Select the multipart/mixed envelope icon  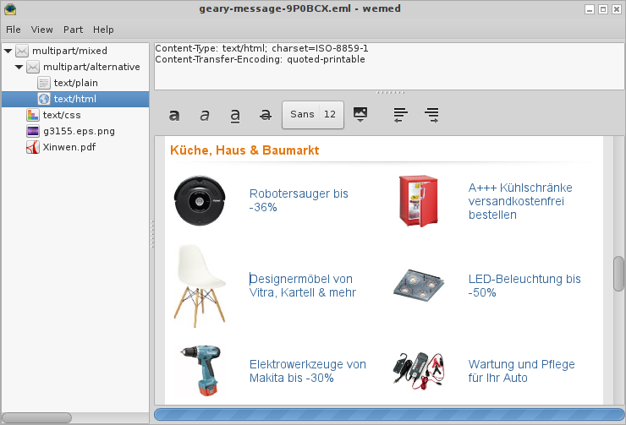tap(22, 51)
